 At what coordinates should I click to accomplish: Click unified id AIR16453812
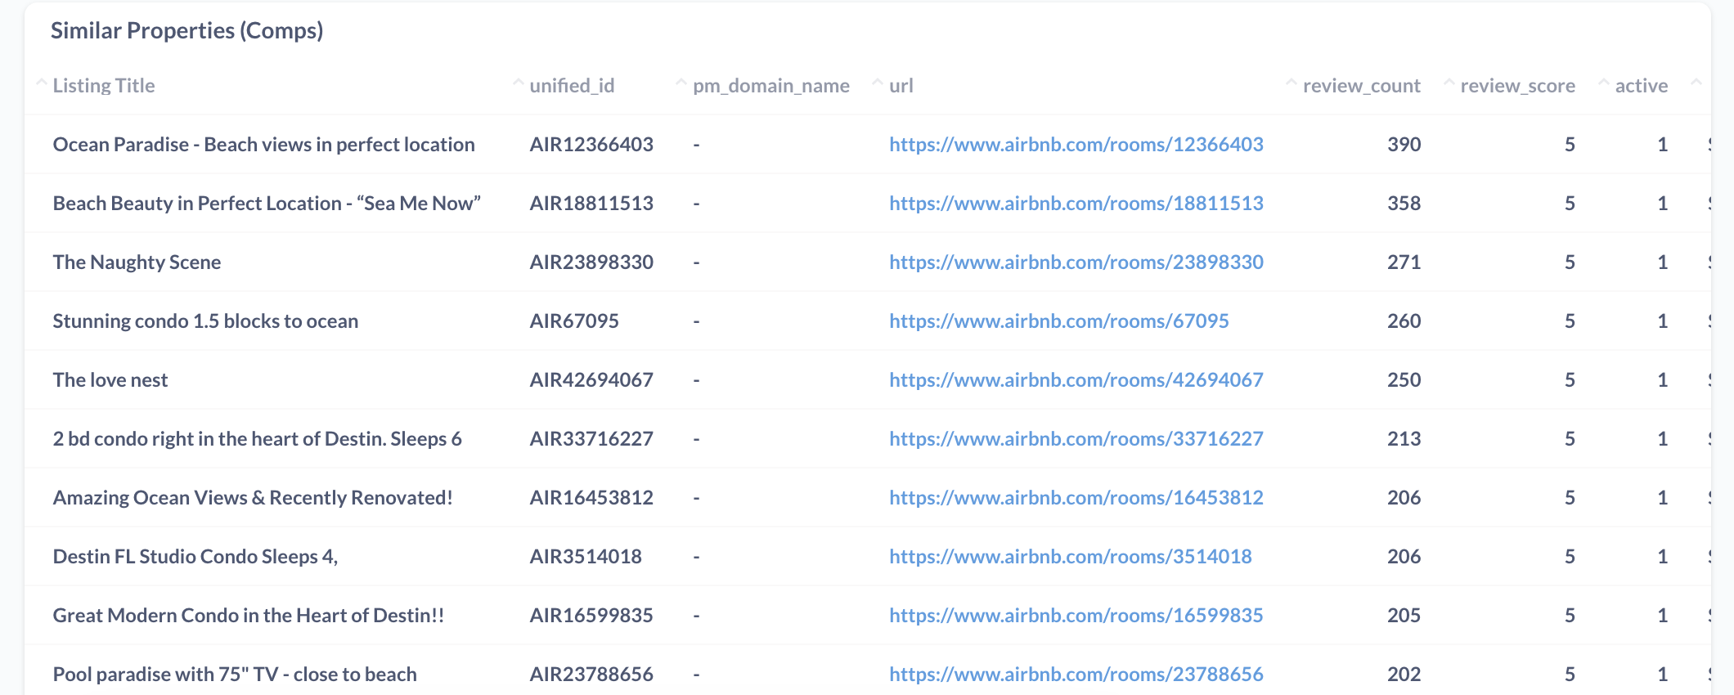(x=591, y=498)
